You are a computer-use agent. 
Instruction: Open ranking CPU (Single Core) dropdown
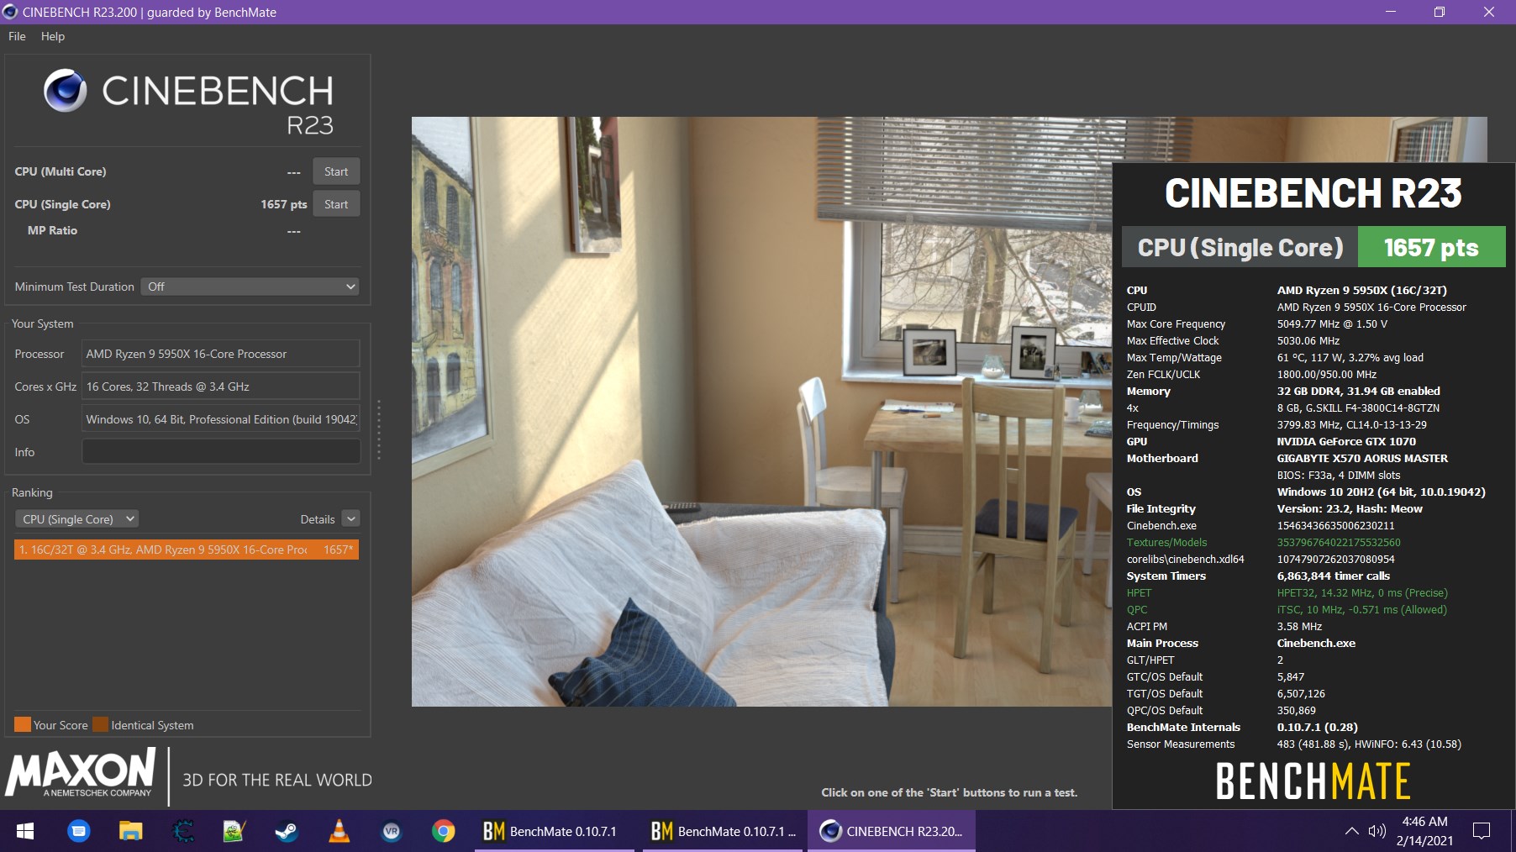pos(76,519)
